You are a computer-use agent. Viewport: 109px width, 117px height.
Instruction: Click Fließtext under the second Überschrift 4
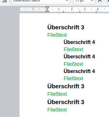[x=73, y=64]
